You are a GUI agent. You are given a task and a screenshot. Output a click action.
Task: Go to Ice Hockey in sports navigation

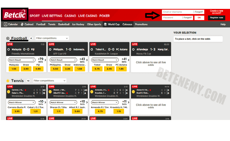coord(78,24)
